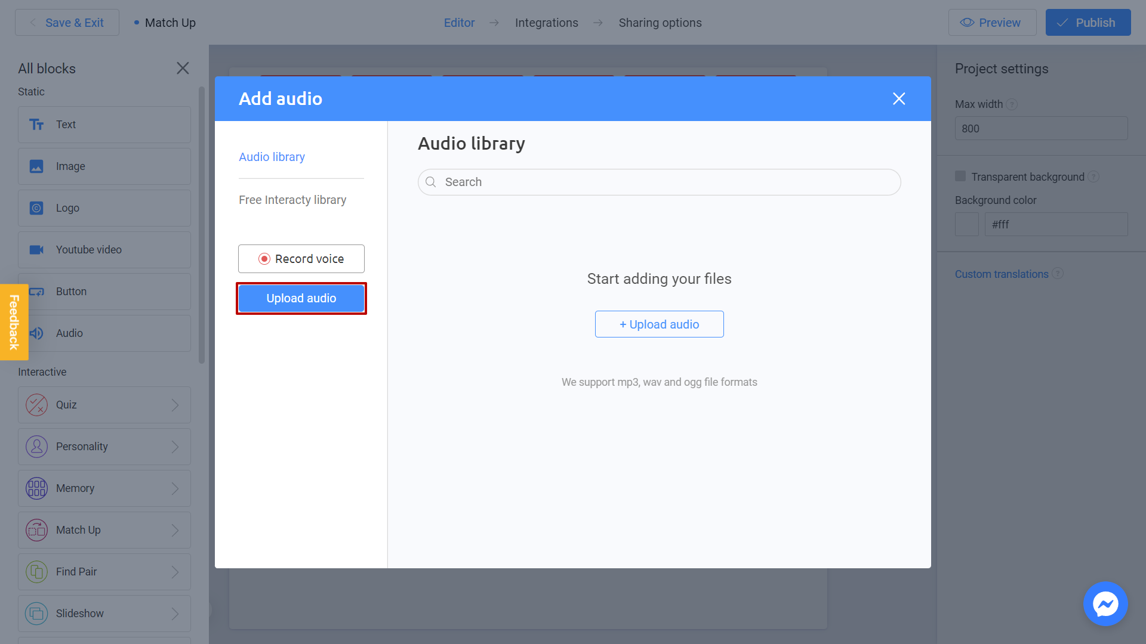Switch to Audio library tab
Viewport: 1146px width, 644px height.
click(272, 156)
